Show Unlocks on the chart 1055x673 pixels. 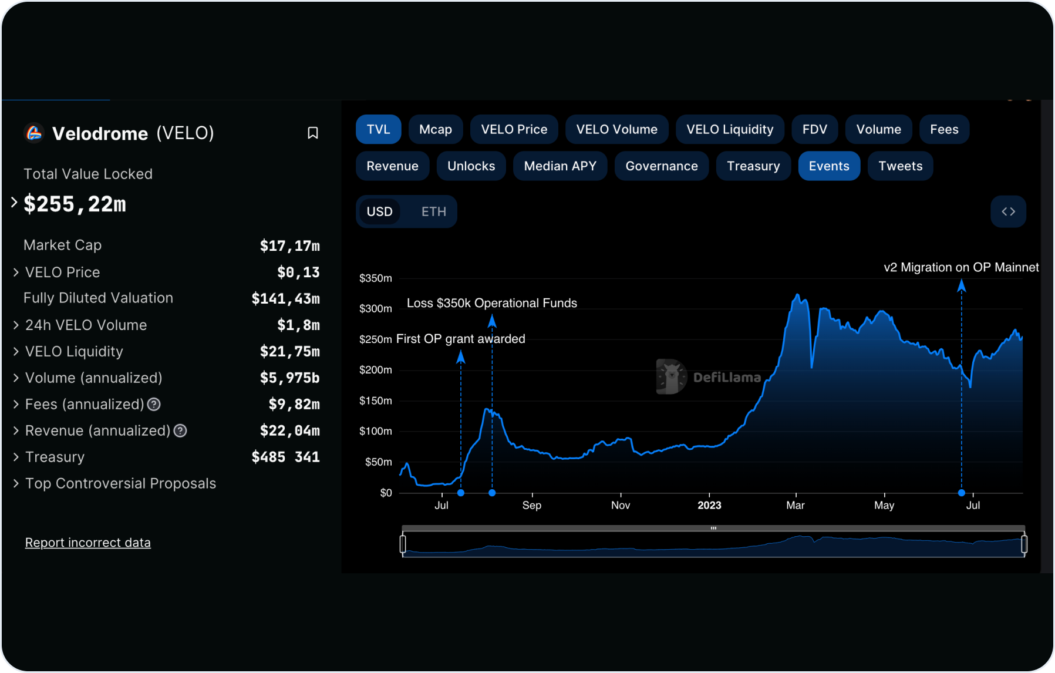(x=471, y=166)
